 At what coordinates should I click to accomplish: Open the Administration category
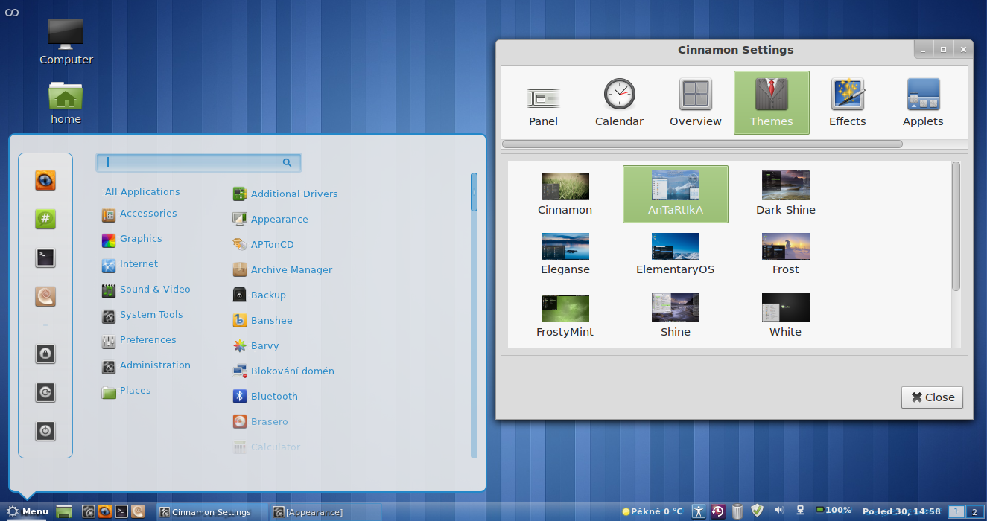[155, 365]
